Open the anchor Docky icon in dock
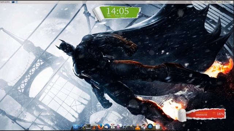 pyautogui.click(x=76, y=127)
